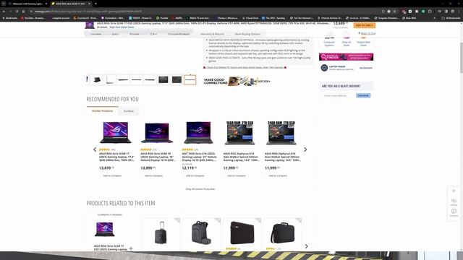Click the pink Gaming PC Finder banner
This screenshot has height=260, width=463.
pos(346,57)
